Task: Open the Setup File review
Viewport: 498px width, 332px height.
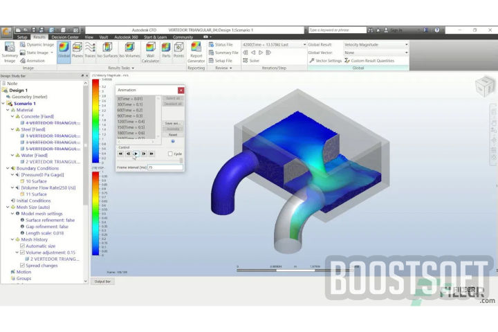Action: point(221,61)
